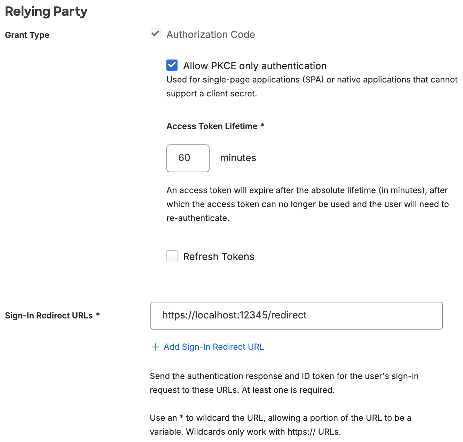Click the empty checkbox icon near Refresh Tokens

[172, 256]
